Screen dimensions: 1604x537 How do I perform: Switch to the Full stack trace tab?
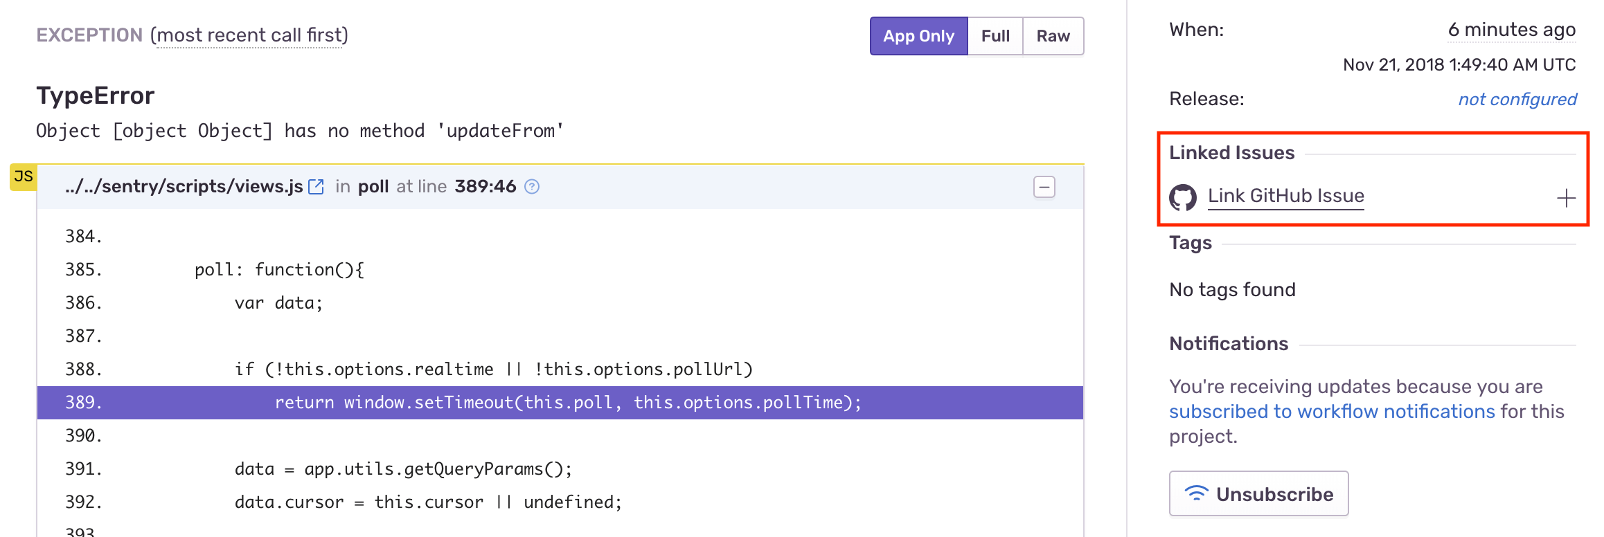click(x=995, y=35)
